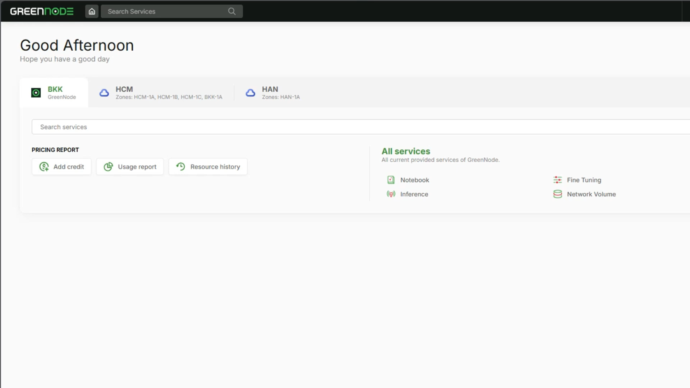
Task: Switch to the BKK region tab
Action: [54, 93]
